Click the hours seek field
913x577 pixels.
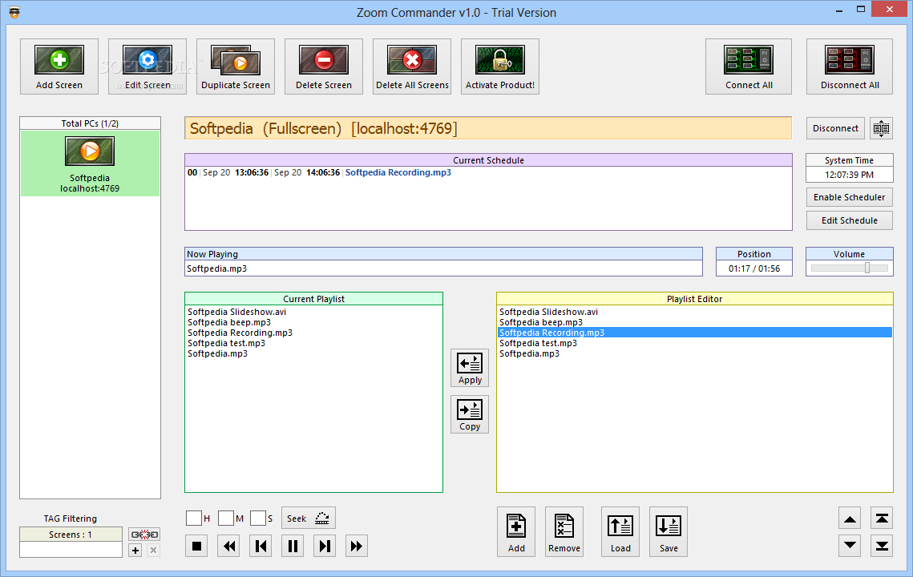click(194, 518)
